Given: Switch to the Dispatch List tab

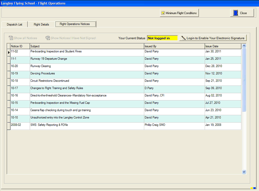Looking at the screenshot, I should 14,24.
